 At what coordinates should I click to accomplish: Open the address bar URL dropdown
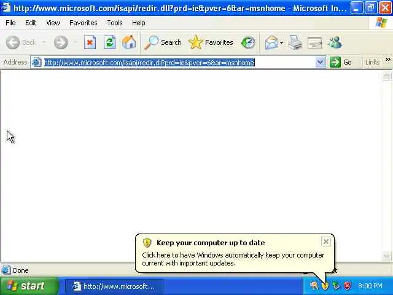click(x=320, y=62)
